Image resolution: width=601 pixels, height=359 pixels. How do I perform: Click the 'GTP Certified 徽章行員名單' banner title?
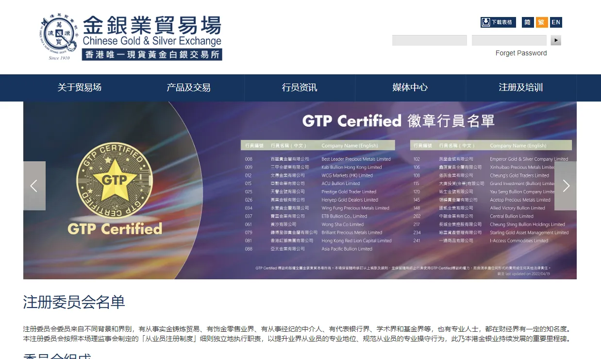click(398, 120)
